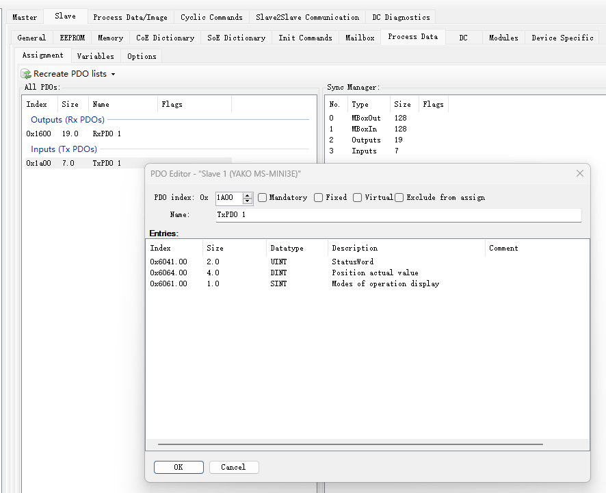Viewport: 606px width, 493px height.
Task: Click the Recreate PDO lists icon
Action: coord(26,74)
